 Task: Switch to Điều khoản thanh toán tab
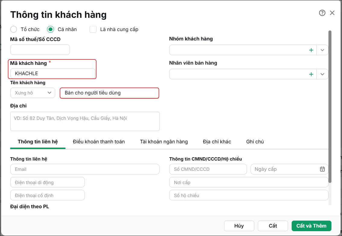pos(99,142)
